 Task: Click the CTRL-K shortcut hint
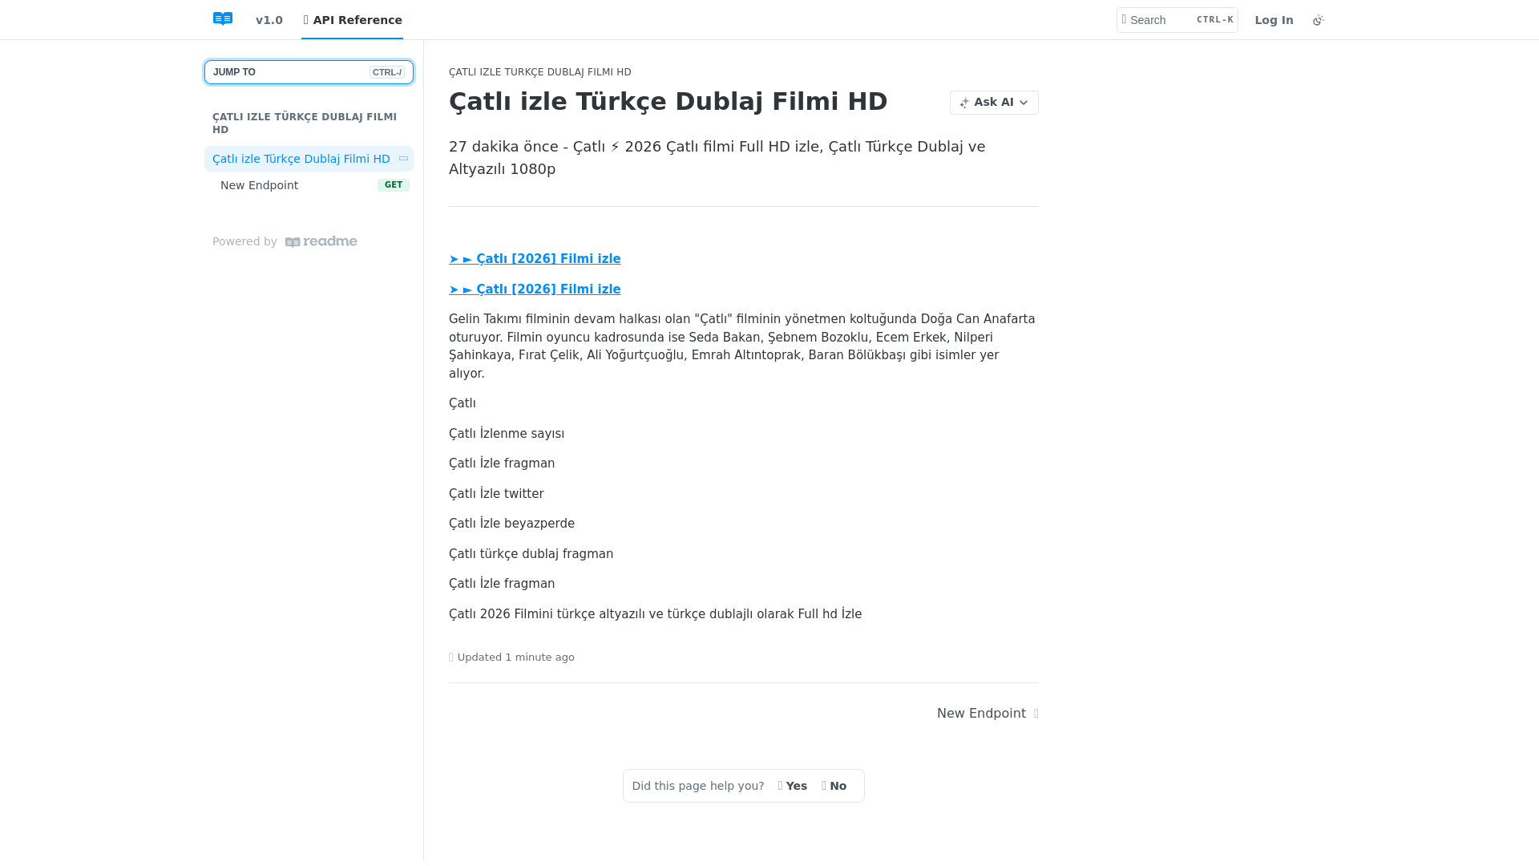point(1214,20)
